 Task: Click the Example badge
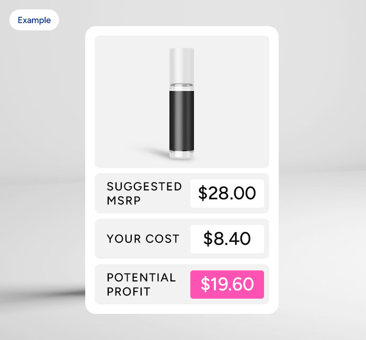34,20
